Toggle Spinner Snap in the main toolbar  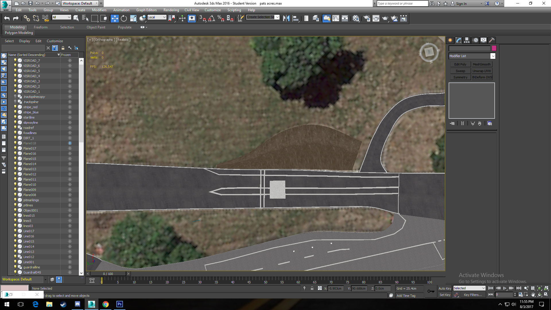click(230, 18)
